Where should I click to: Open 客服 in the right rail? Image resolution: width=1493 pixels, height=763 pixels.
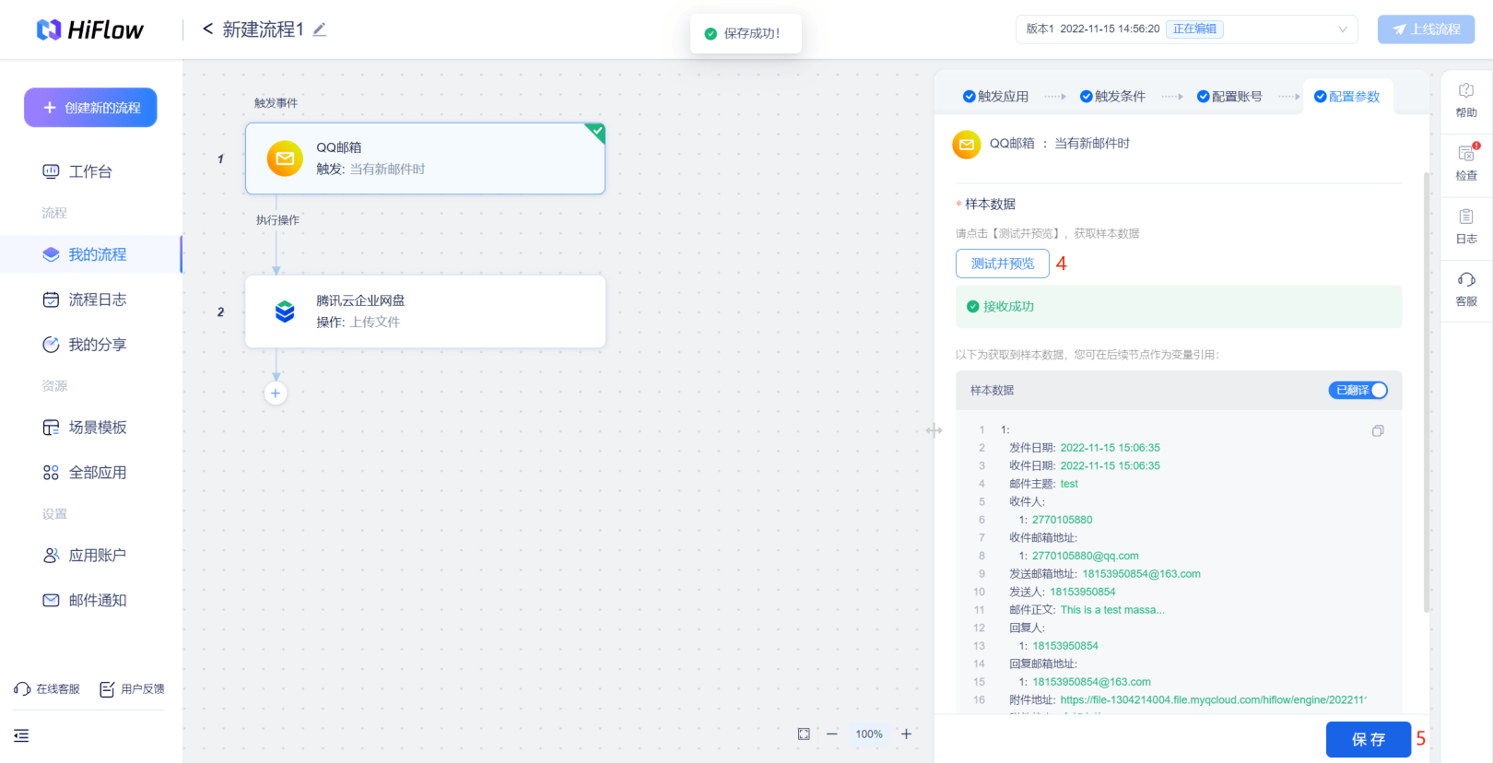click(x=1466, y=289)
